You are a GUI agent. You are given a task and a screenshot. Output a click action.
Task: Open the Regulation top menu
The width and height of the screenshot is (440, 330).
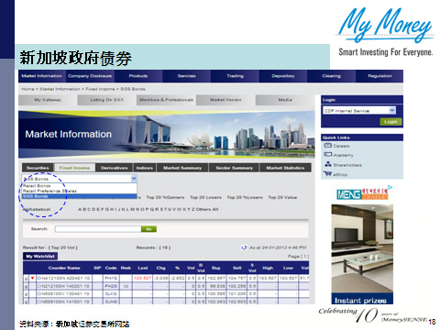pyautogui.click(x=379, y=76)
